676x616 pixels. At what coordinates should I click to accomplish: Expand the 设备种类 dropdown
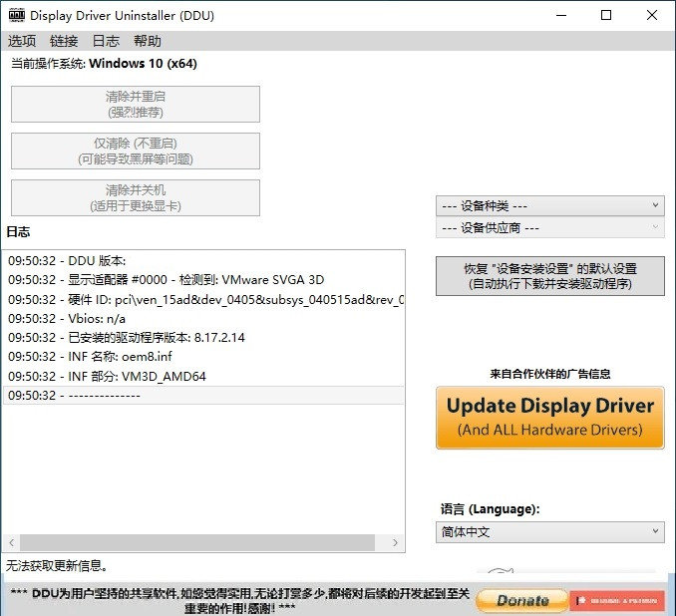coord(549,206)
